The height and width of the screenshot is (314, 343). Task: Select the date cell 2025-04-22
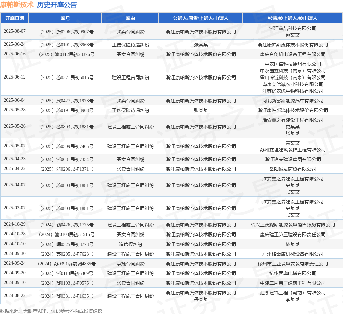(x=15, y=168)
